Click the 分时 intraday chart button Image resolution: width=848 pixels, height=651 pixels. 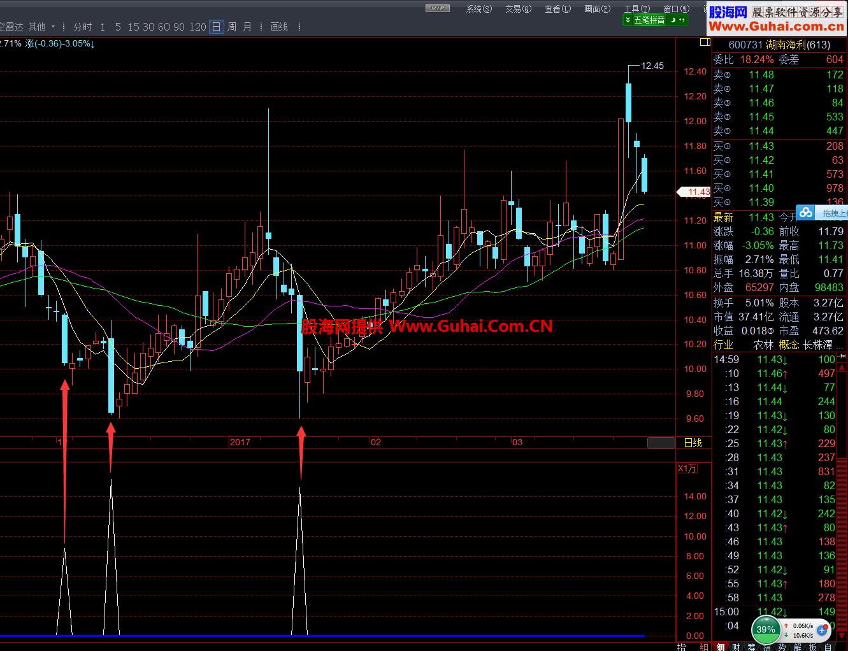pos(83,27)
